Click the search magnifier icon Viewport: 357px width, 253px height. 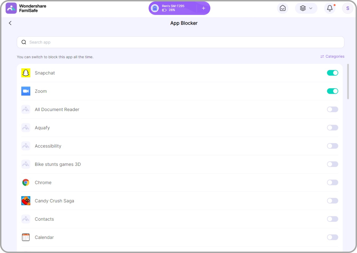[x=24, y=42]
